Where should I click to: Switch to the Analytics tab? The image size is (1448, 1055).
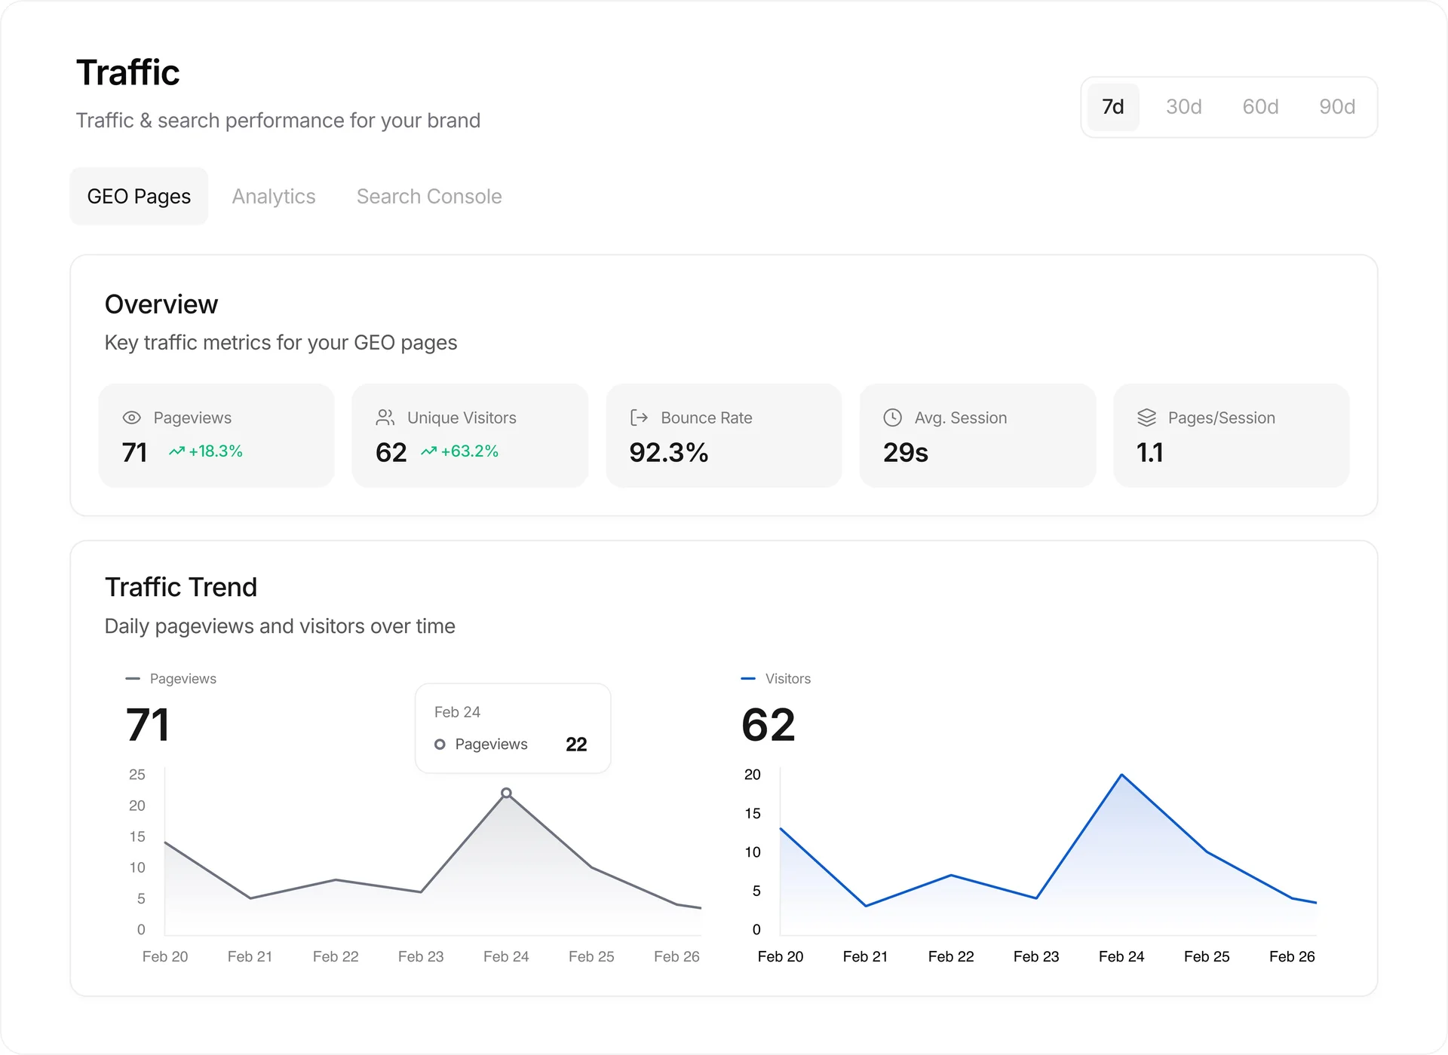pos(273,196)
